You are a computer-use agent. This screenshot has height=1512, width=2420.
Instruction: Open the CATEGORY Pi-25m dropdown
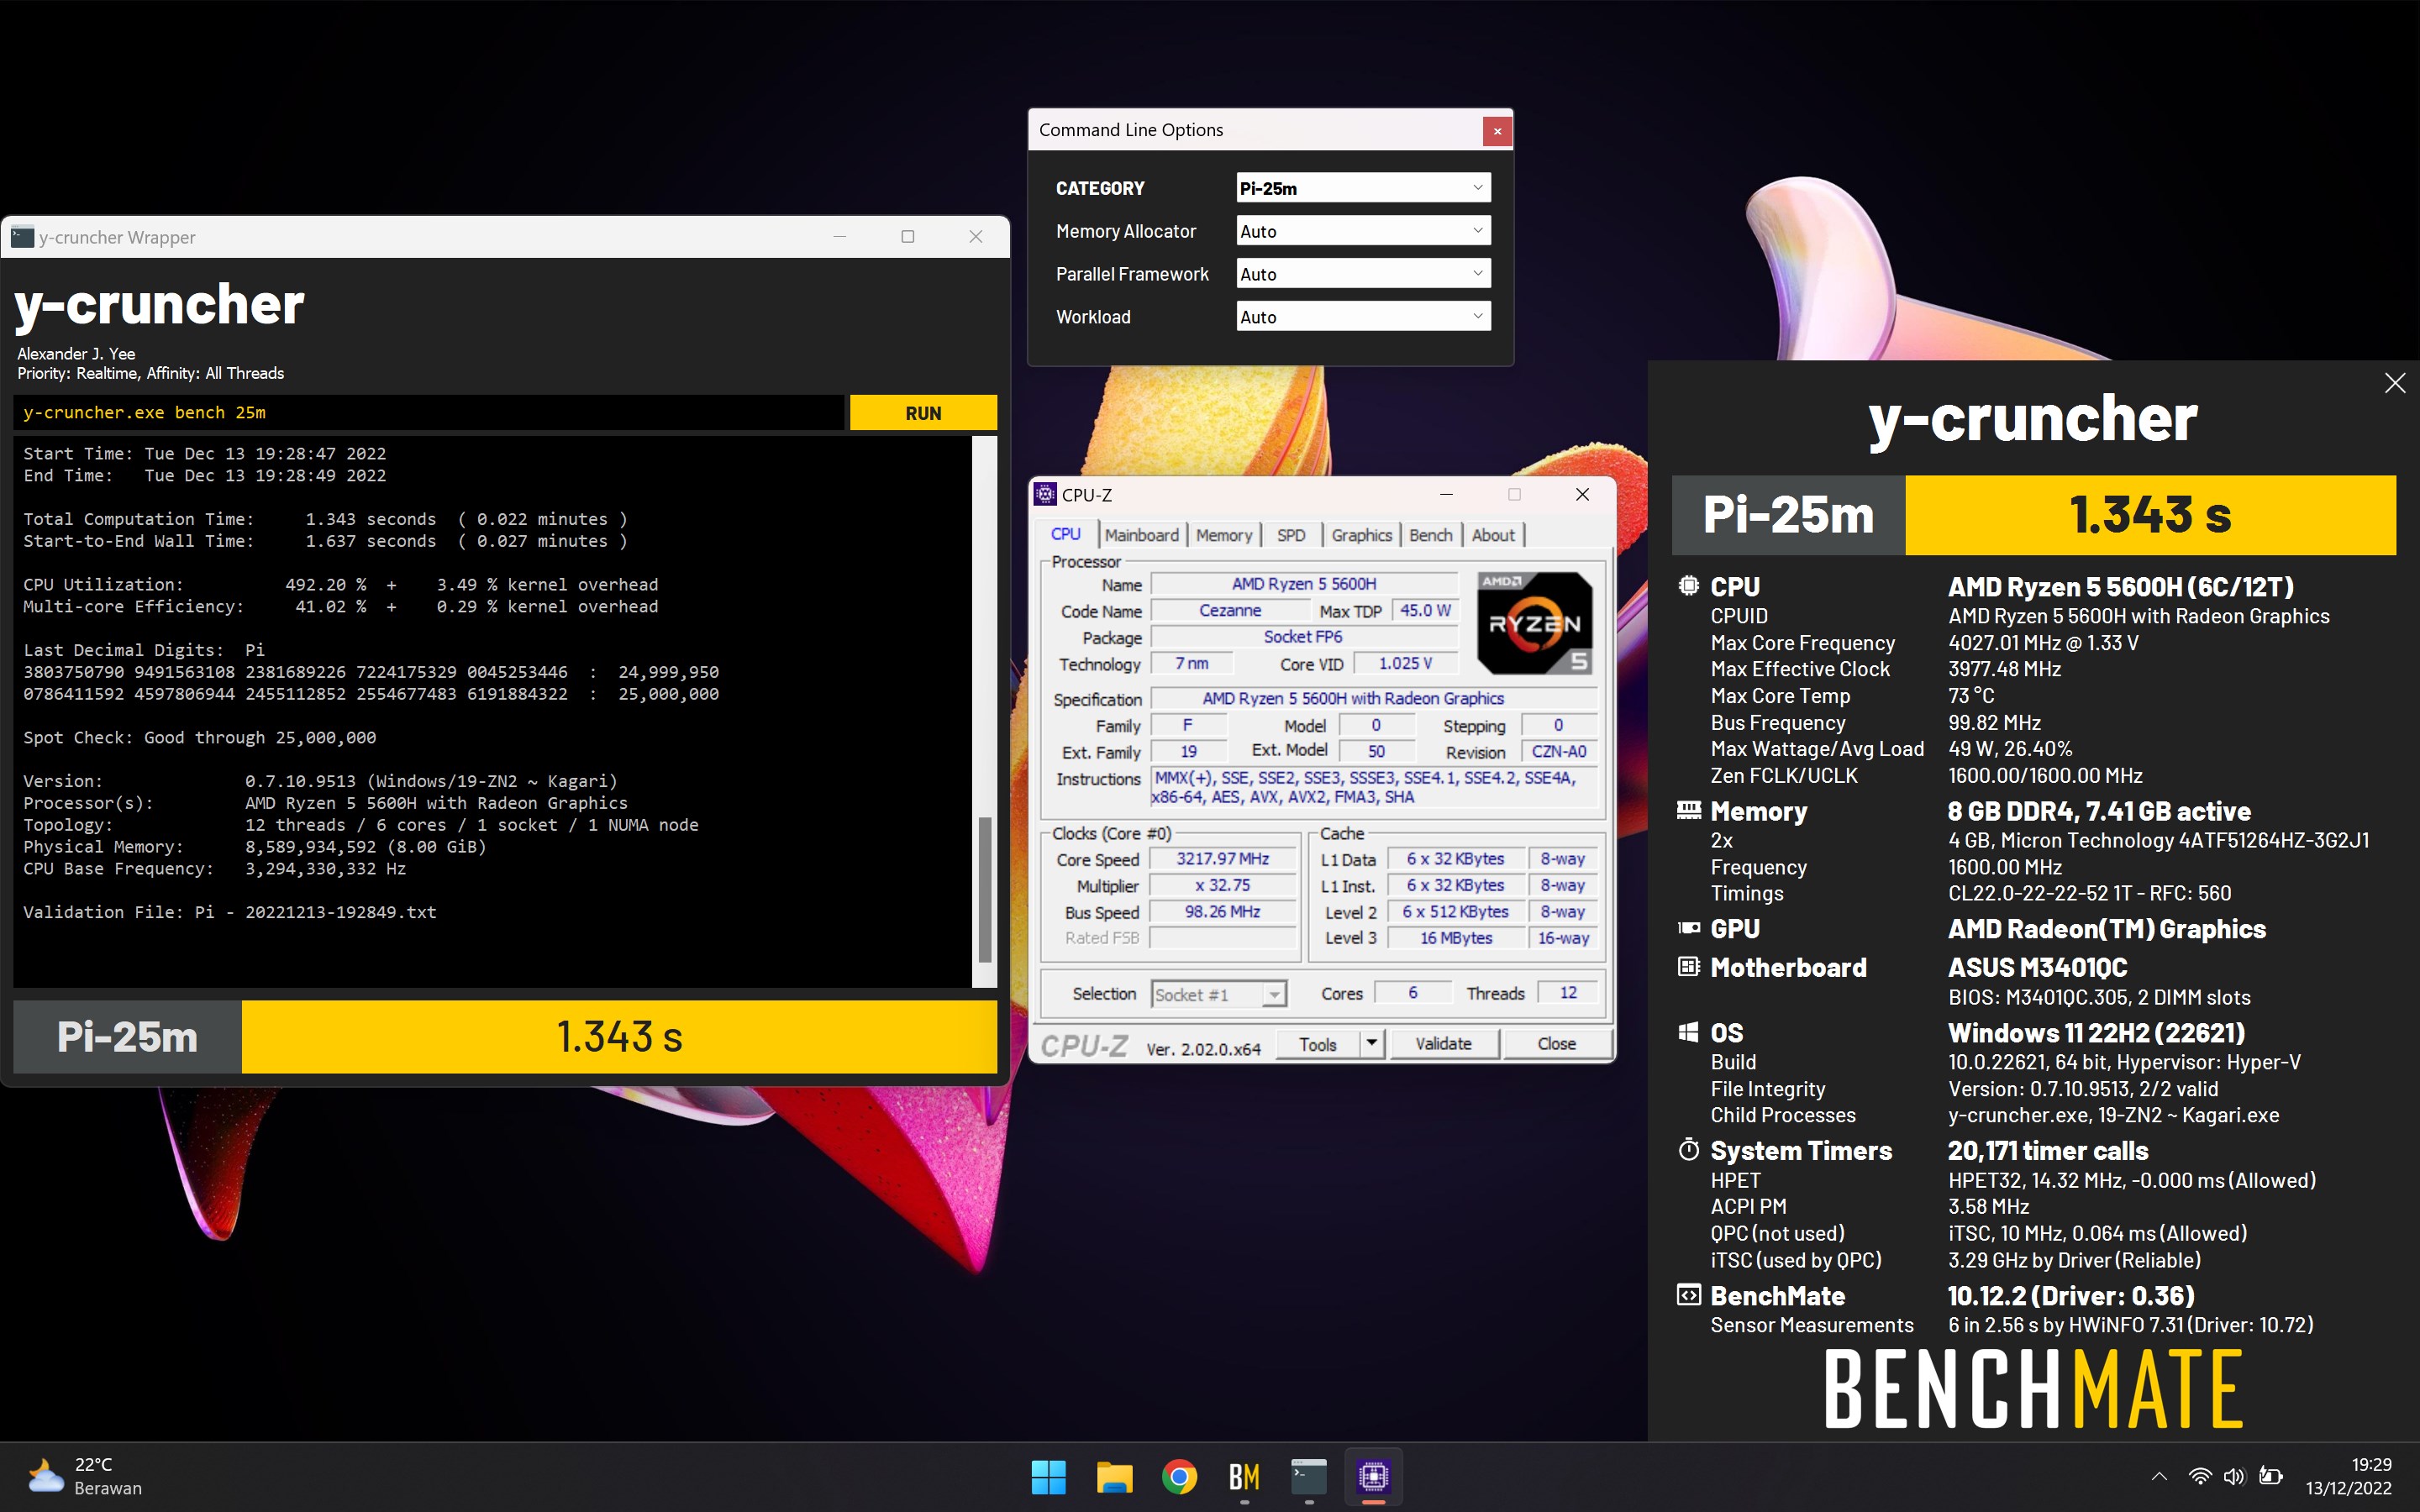[x=1362, y=188]
